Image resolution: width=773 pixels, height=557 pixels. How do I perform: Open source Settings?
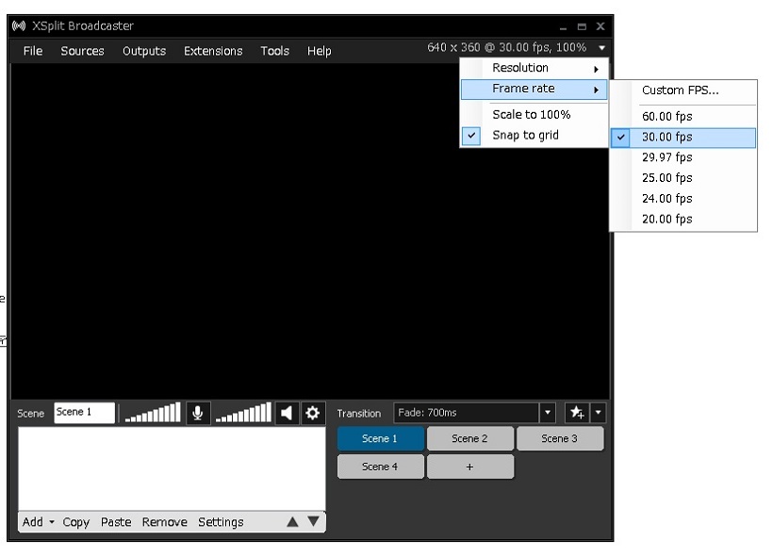point(221,522)
